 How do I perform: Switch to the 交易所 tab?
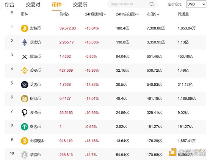click(x=80, y=5)
